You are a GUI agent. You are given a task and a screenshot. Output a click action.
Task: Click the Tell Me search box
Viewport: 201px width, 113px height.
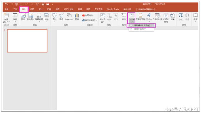click(x=146, y=9)
